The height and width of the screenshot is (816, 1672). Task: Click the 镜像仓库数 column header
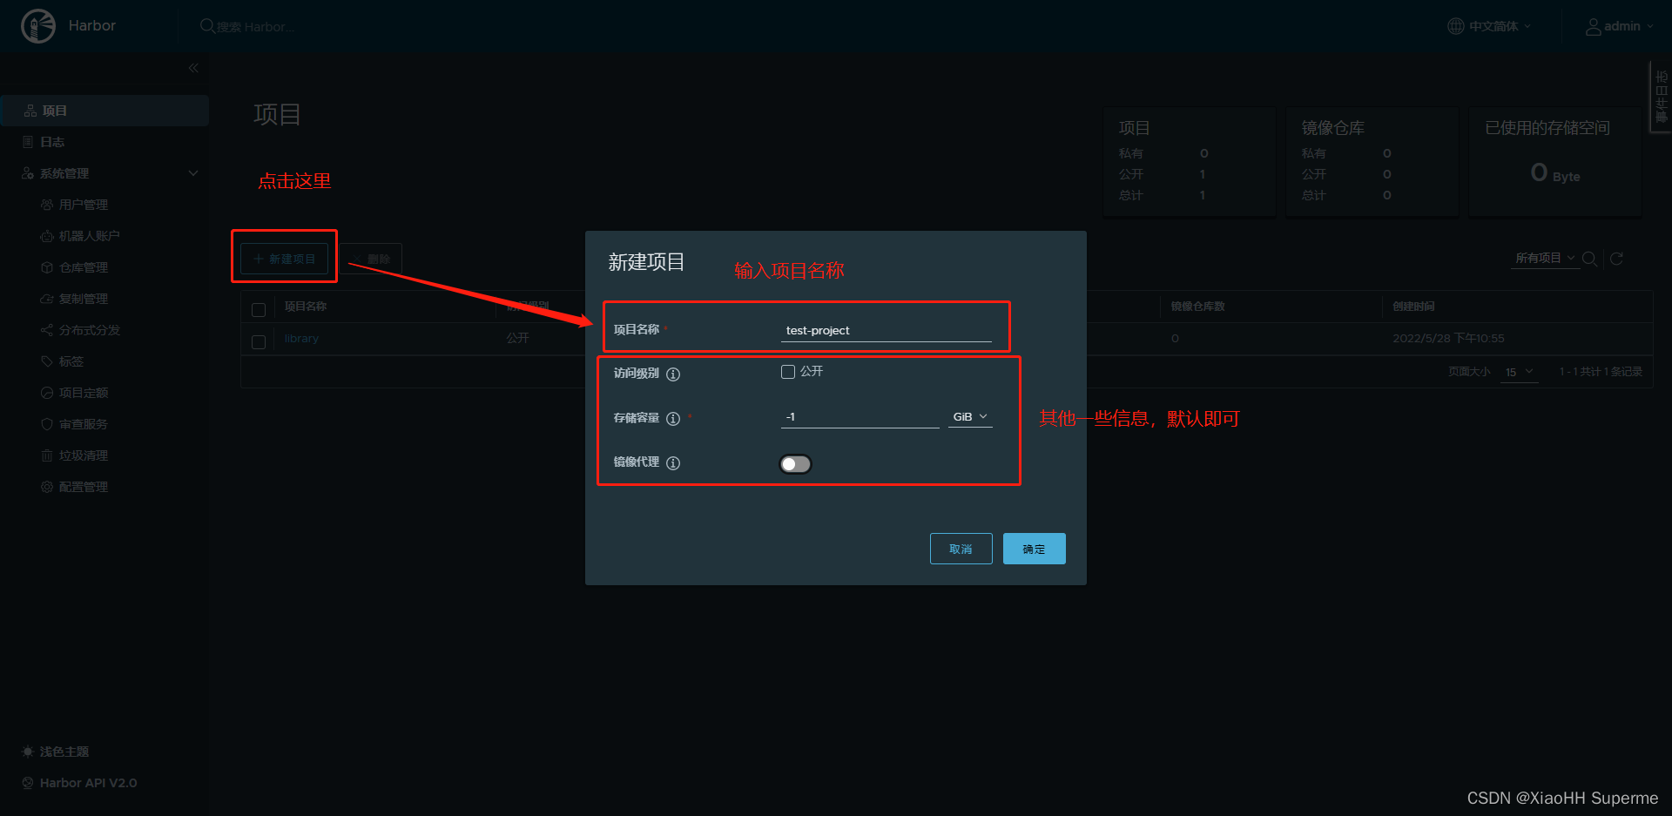click(x=1197, y=307)
